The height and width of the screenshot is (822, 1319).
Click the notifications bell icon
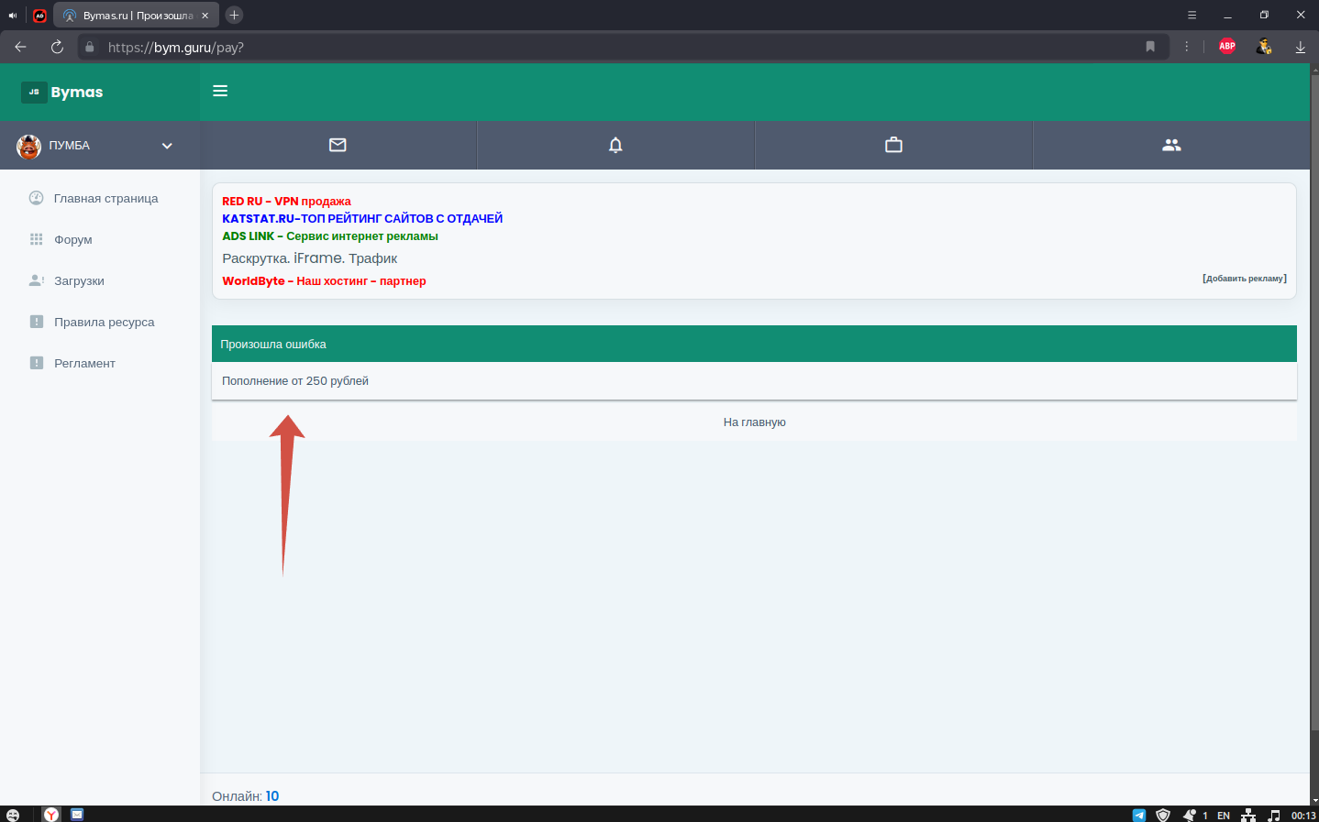(615, 145)
